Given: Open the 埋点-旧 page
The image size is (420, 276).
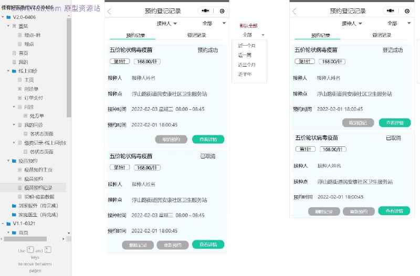Looking at the screenshot, I should [32, 35].
